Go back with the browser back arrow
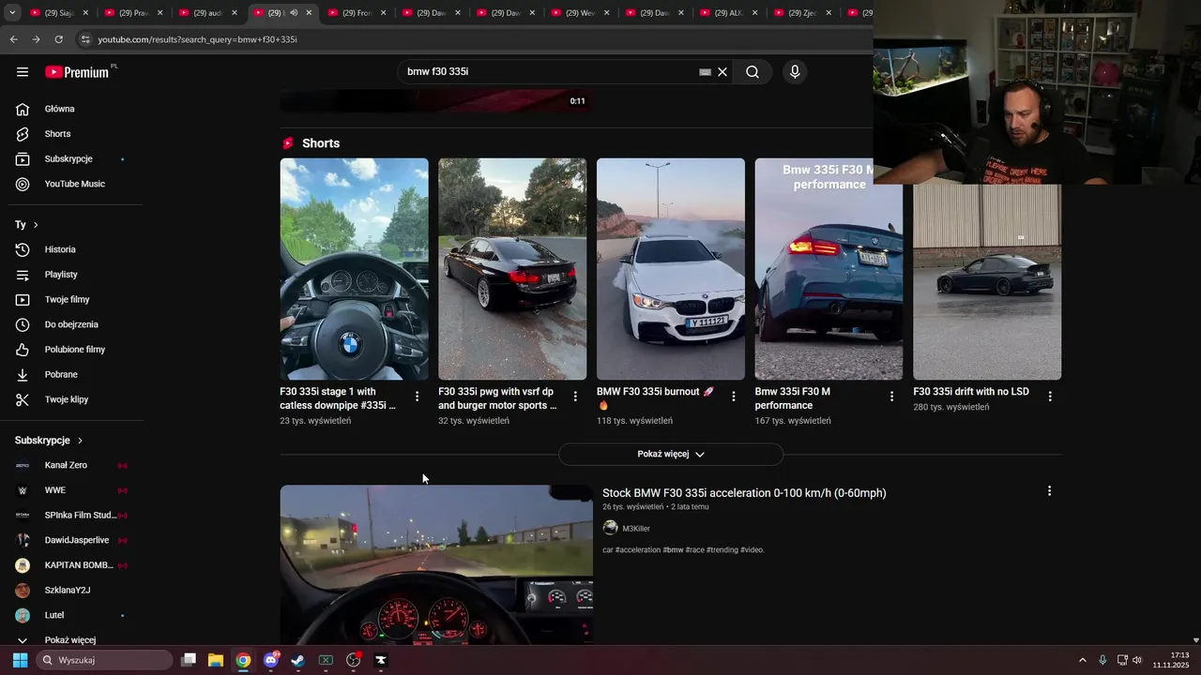Viewport: 1201px width, 675px height. (13, 39)
